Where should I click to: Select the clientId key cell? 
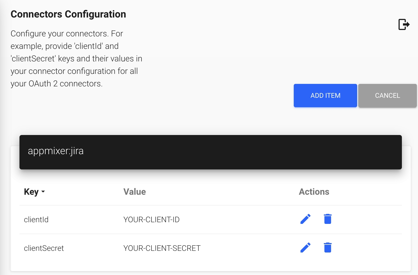[36, 220]
